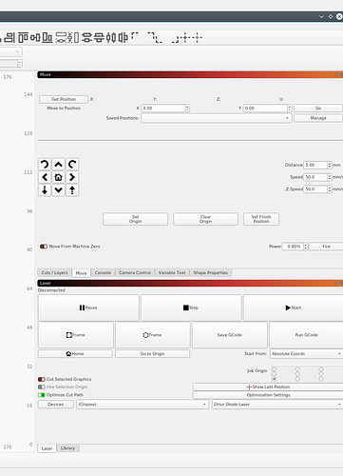Click the Save GCode button
The image size is (343, 476).
point(230,335)
